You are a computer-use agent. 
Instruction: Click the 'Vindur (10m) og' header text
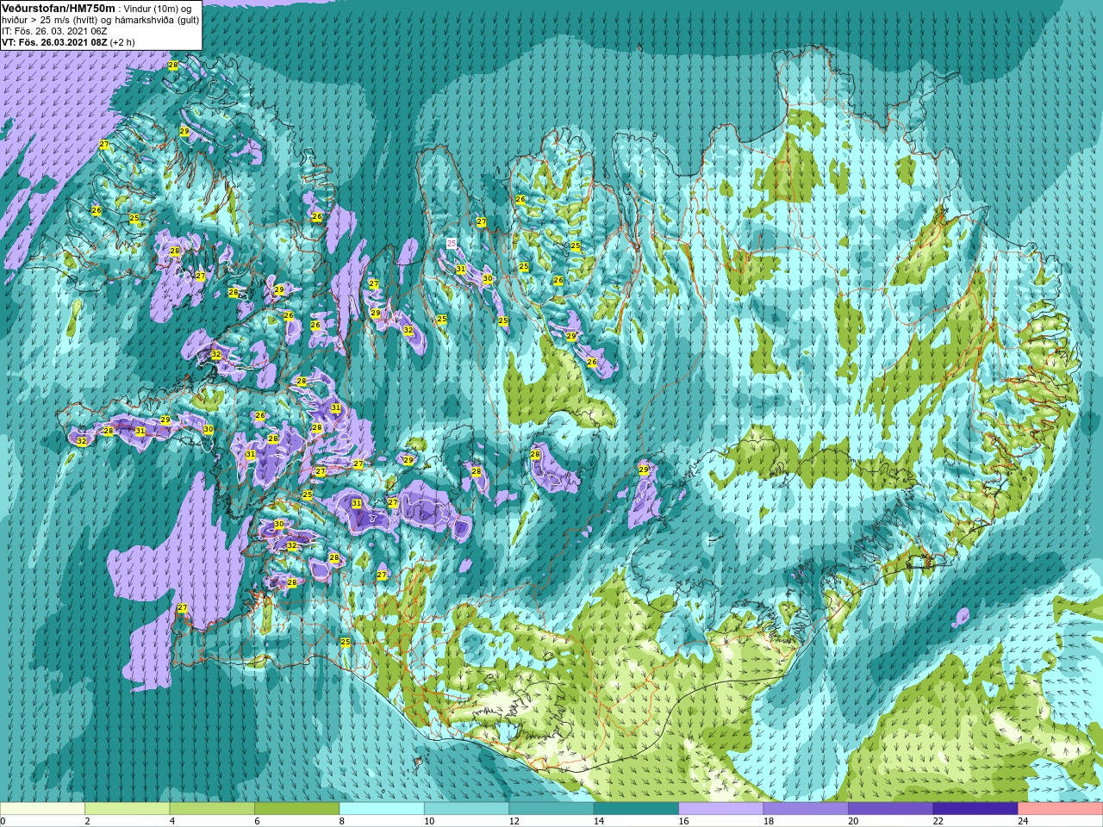tap(157, 8)
